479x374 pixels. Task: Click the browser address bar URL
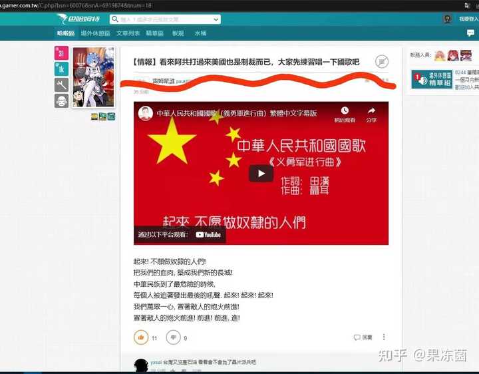(77, 5)
